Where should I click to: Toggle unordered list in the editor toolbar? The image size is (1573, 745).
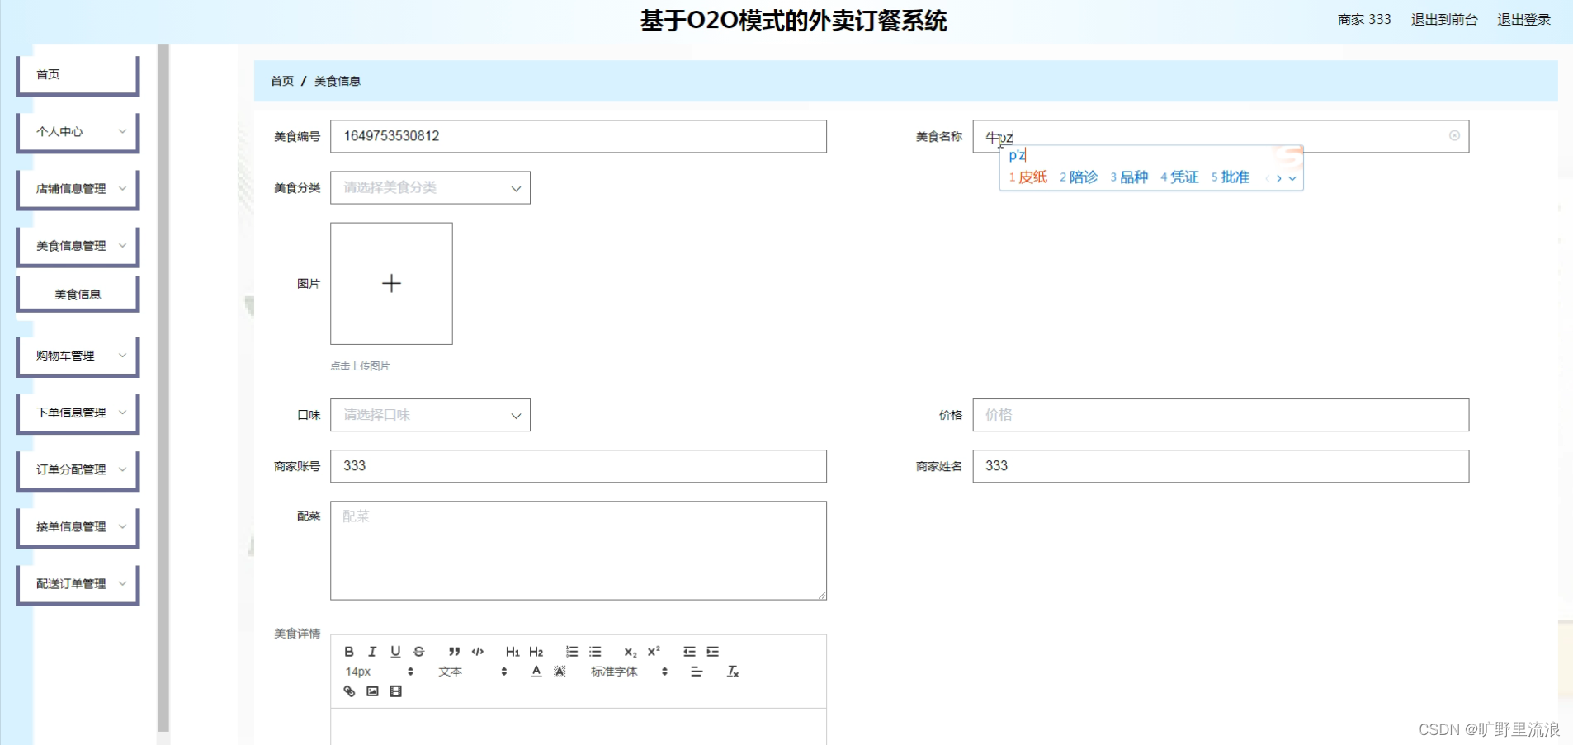(595, 651)
